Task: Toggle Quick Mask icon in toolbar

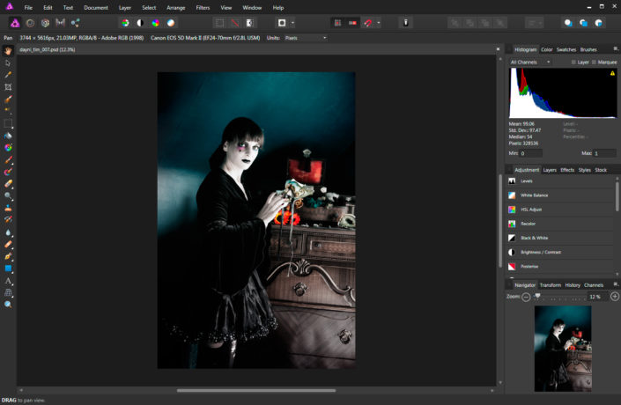Action: (x=282, y=23)
